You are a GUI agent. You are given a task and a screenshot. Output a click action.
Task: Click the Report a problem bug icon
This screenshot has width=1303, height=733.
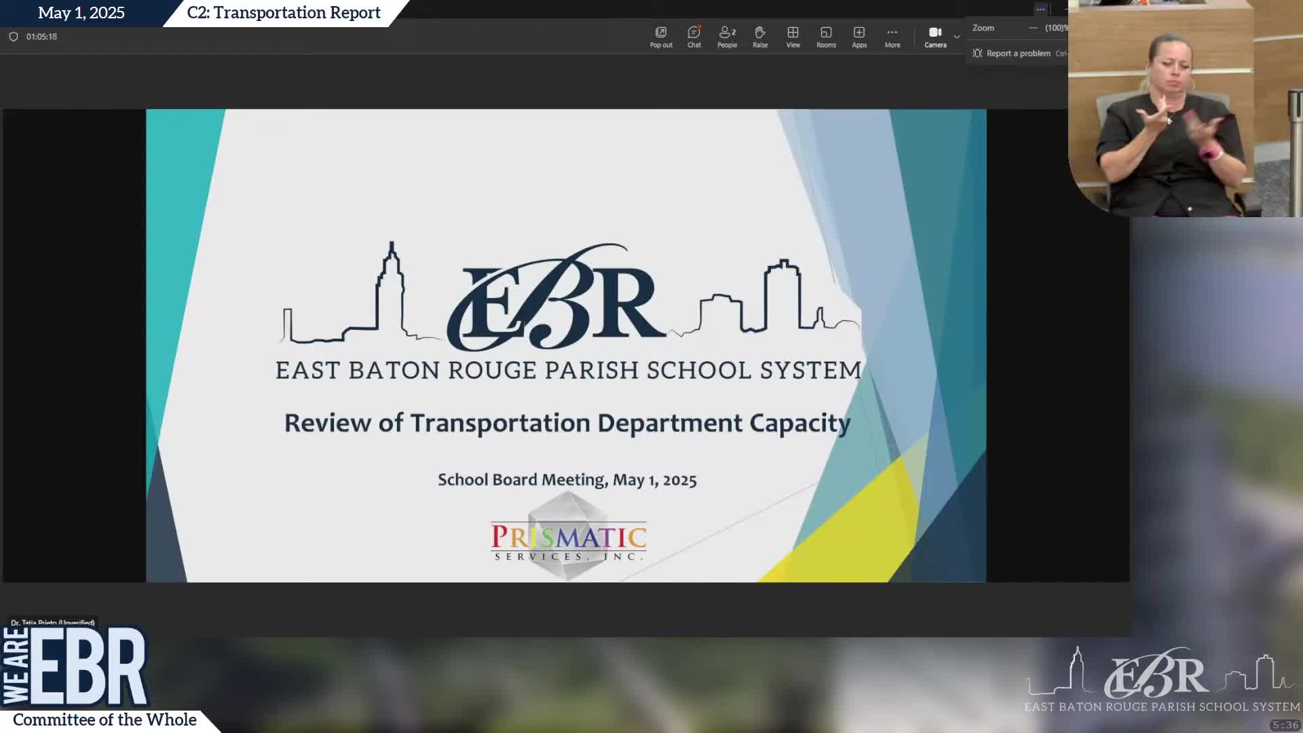coord(977,53)
